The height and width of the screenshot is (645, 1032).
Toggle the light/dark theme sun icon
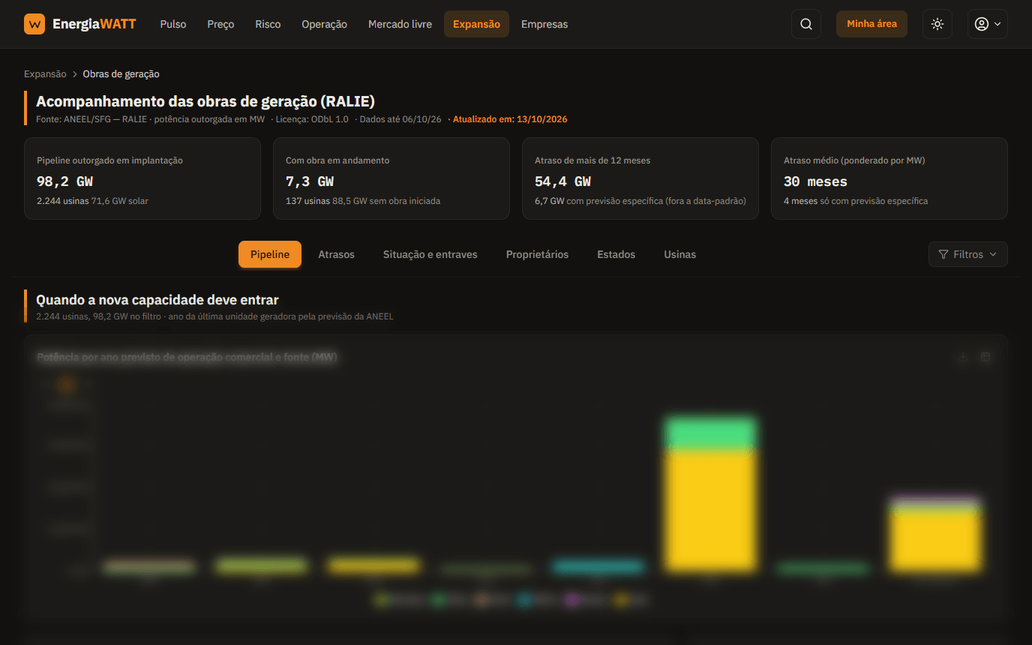(x=937, y=24)
